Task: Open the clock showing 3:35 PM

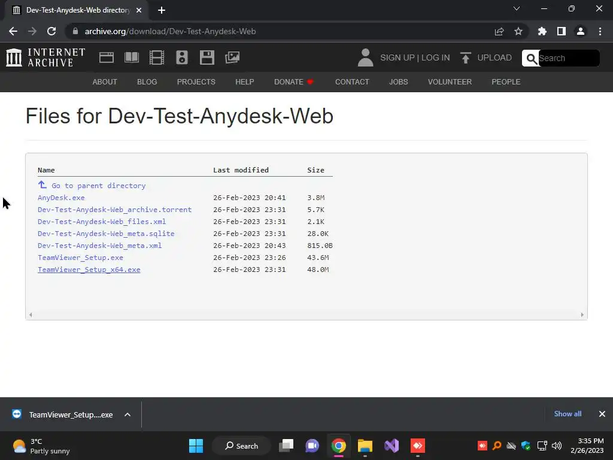Action: point(587,446)
